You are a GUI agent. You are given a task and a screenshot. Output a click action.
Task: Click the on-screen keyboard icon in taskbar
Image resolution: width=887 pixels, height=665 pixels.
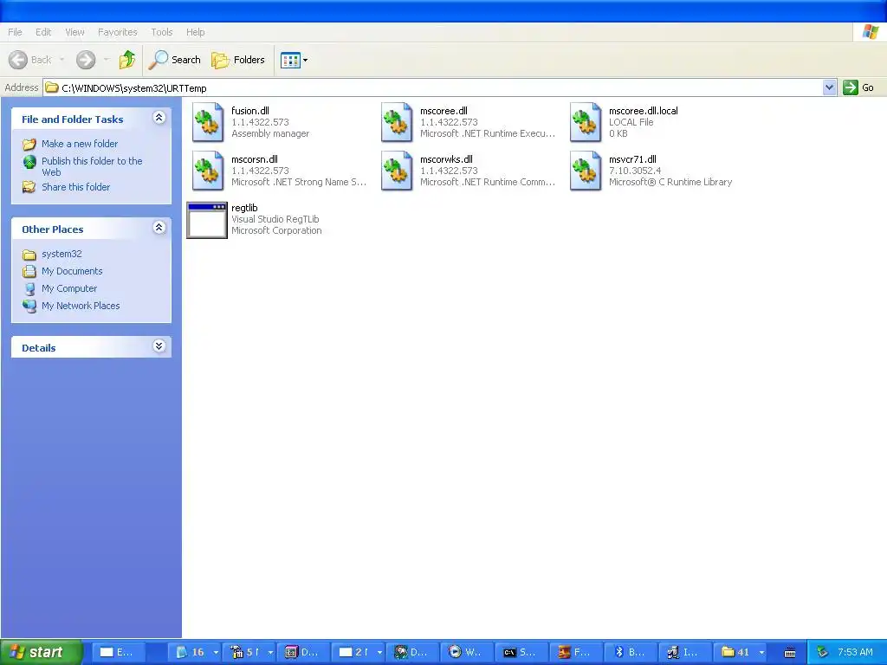(x=790, y=653)
